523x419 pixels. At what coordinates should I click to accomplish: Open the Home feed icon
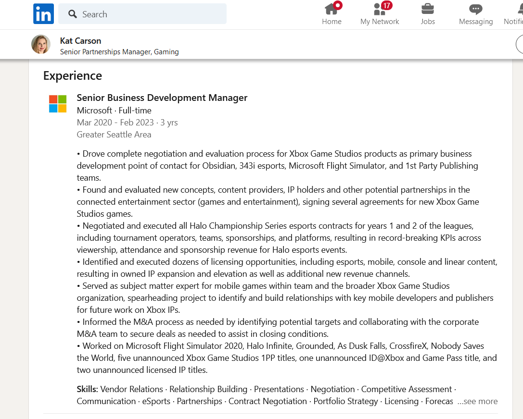coord(331,9)
